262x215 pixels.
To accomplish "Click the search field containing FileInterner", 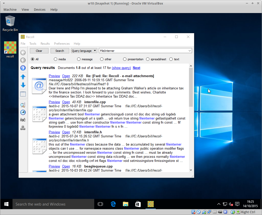I will click(x=143, y=51).
